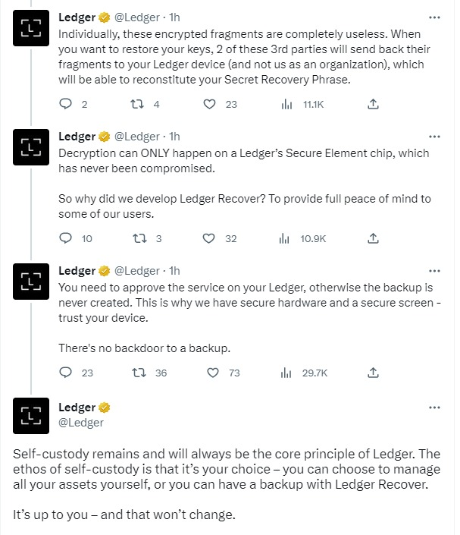Open @Ledger handle on the final tweet
This screenshot has width=460, height=535.
coord(81,423)
